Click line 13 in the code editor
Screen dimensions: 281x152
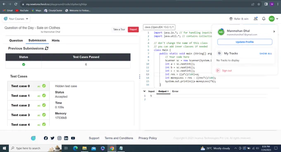click(182, 74)
